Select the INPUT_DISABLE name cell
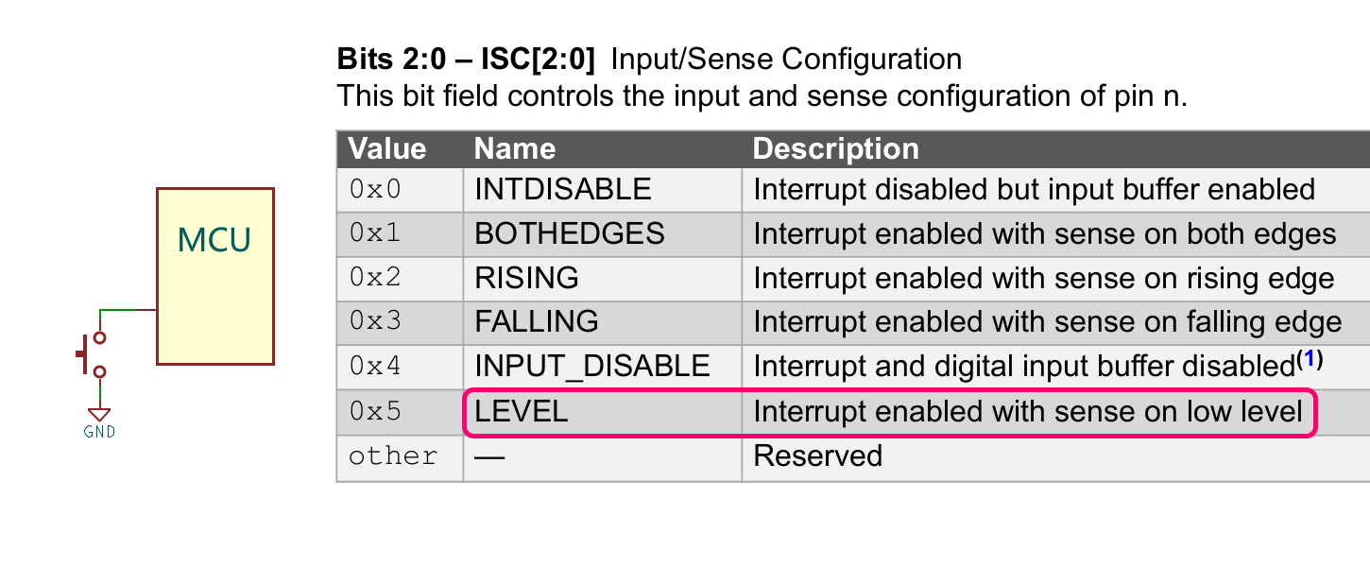Image resolution: width=1370 pixels, height=567 pixels. click(x=592, y=366)
